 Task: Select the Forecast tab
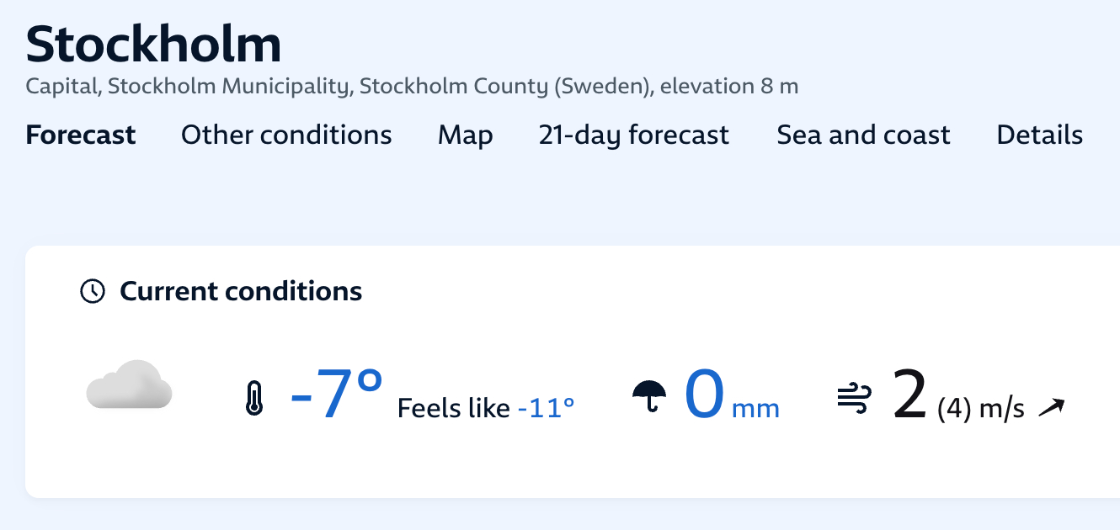(x=81, y=135)
